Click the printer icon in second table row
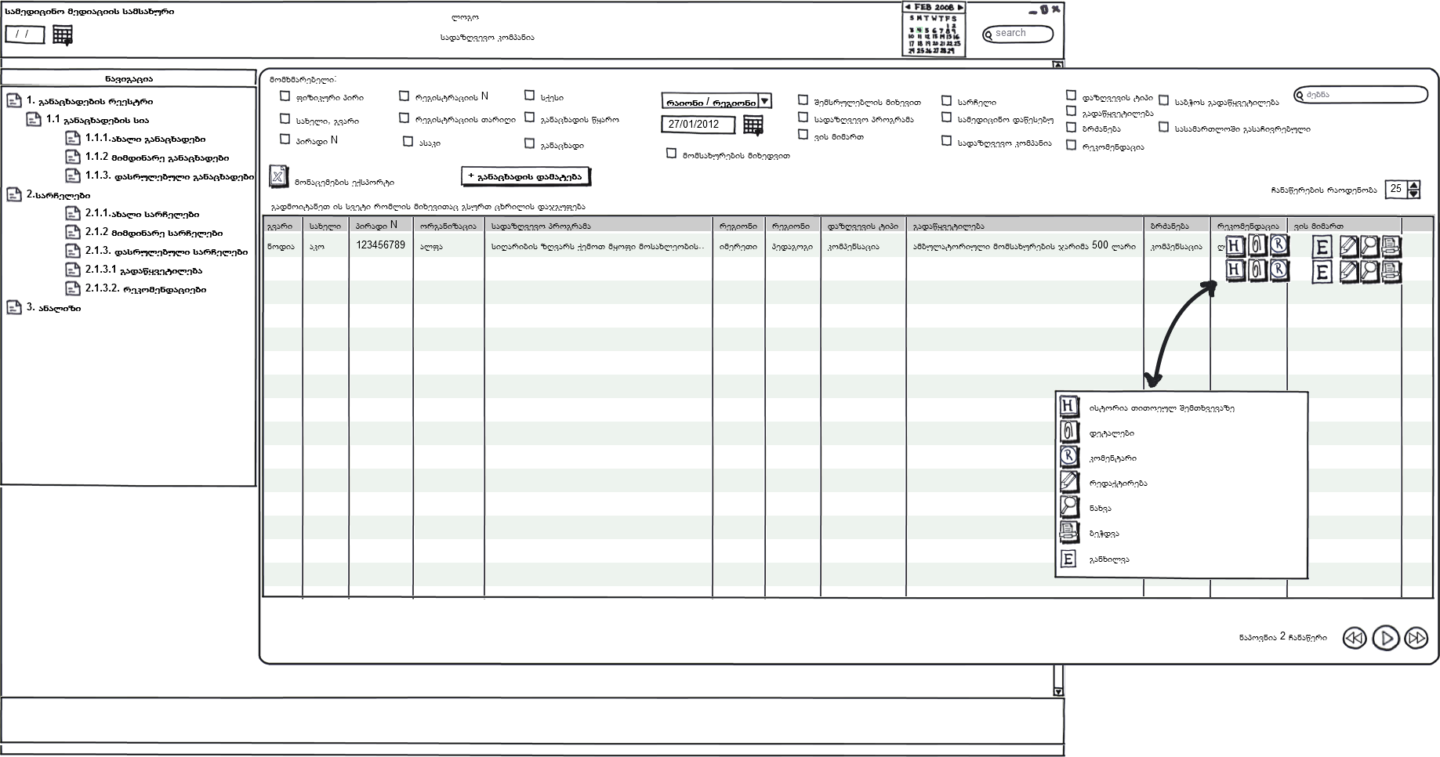This screenshot has width=1440, height=757. point(1391,272)
